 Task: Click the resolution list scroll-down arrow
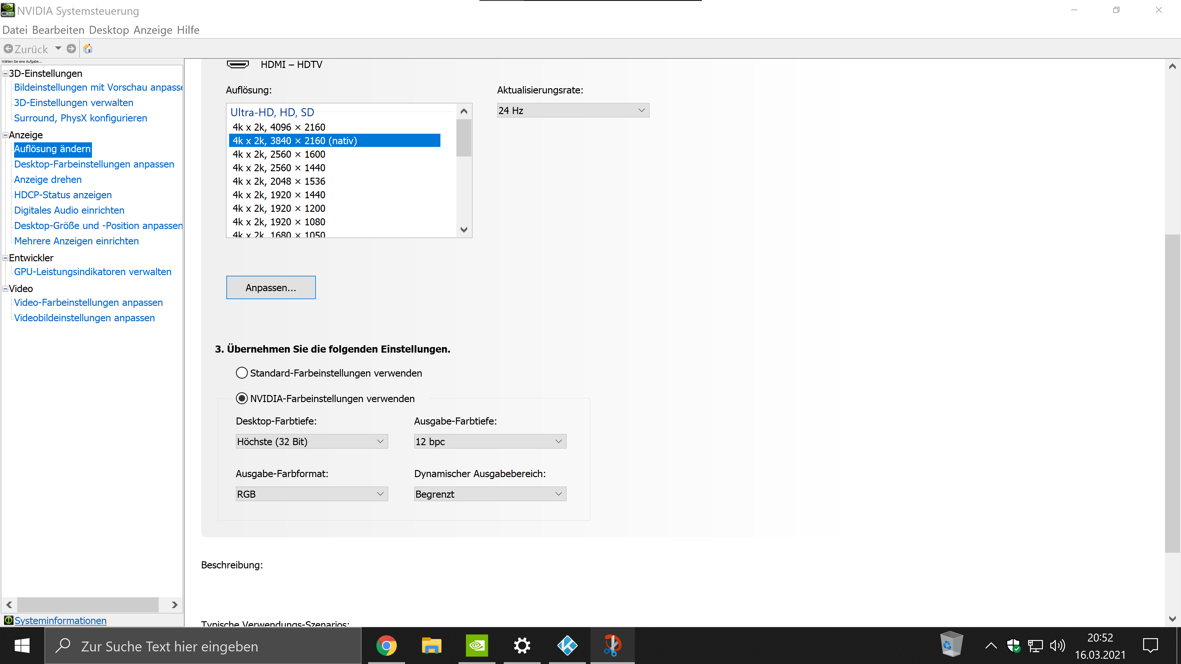pyautogui.click(x=463, y=230)
